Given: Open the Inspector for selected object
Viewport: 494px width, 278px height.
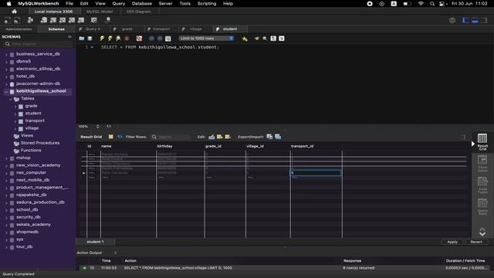Looking at the screenshot, I should pyautogui.click(x=30, y=20).
